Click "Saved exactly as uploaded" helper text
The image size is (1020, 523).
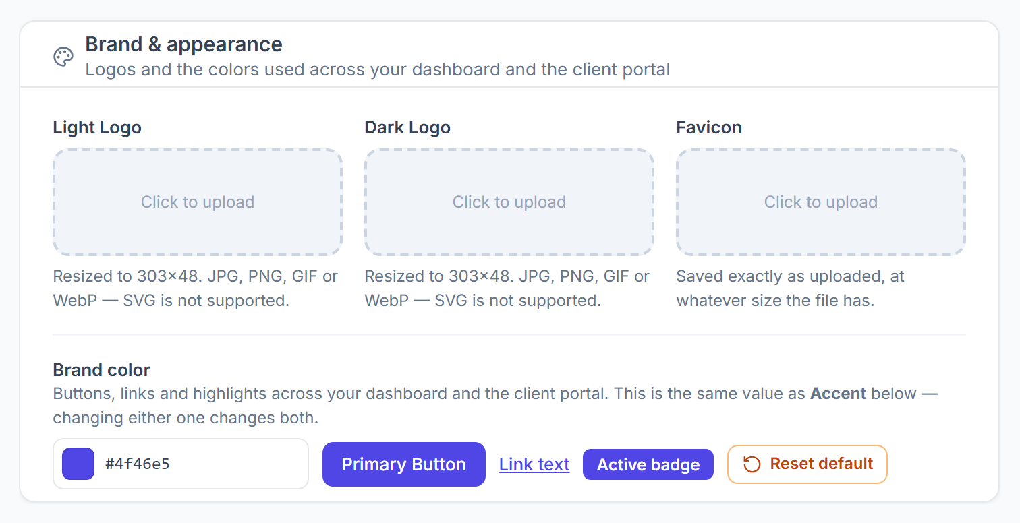(791, 288)
